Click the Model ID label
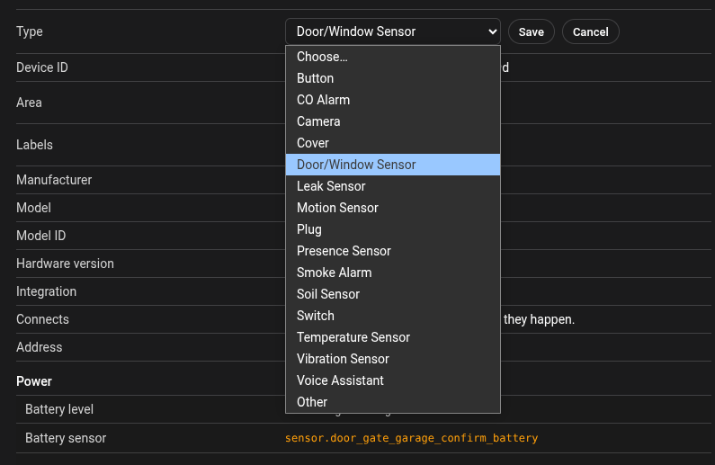 pyautogui.click(x=41, y=236)
